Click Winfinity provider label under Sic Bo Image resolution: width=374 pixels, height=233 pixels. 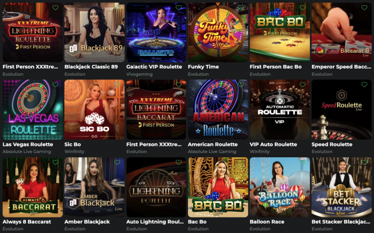coord(74,152)
